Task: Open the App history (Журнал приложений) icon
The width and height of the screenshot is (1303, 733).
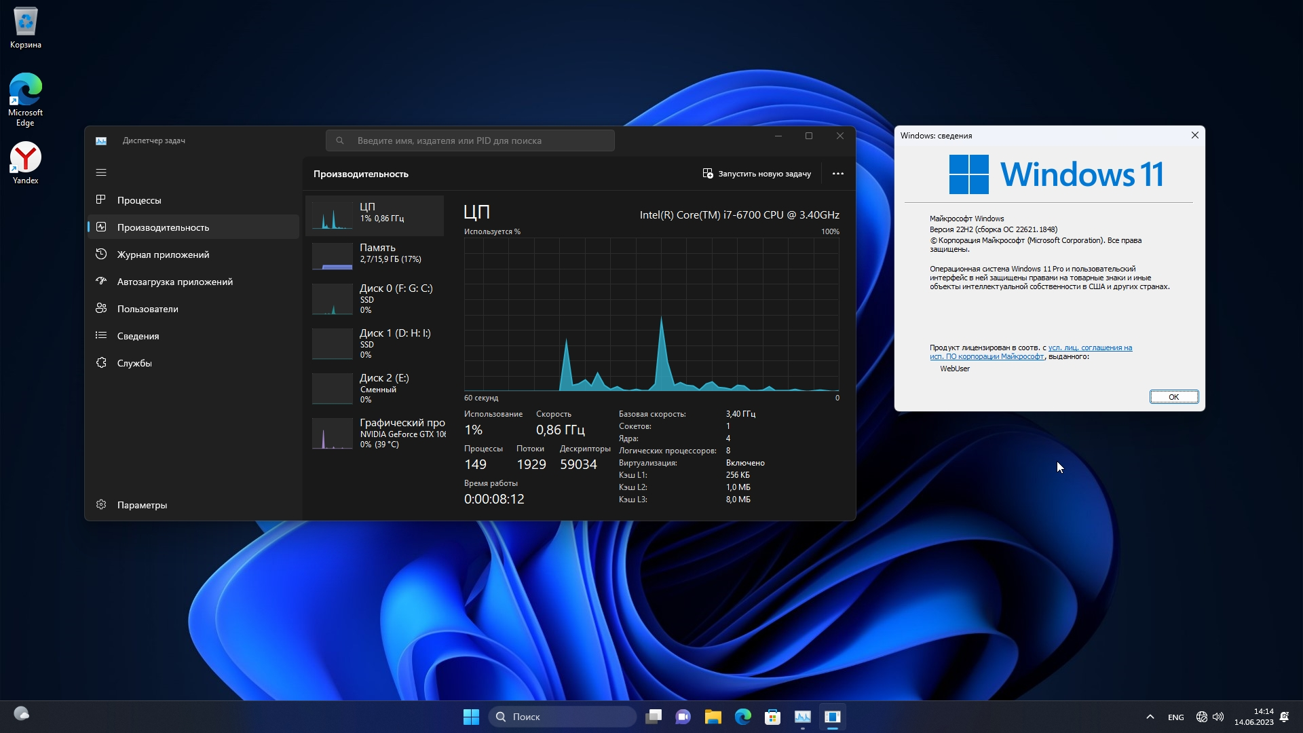Action: click(101, 254)
